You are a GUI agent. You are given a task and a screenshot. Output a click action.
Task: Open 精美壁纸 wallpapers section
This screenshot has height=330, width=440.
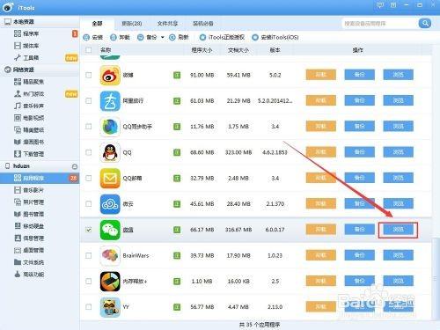pyautogui.click(x=33, y=130)
